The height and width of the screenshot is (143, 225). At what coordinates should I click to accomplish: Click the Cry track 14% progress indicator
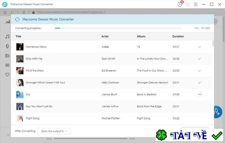[200, 95]
